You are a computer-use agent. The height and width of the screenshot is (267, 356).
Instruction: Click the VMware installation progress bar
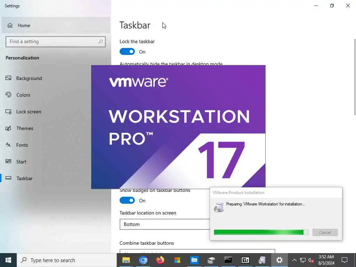pyautogui.click(x=261, y=232)
